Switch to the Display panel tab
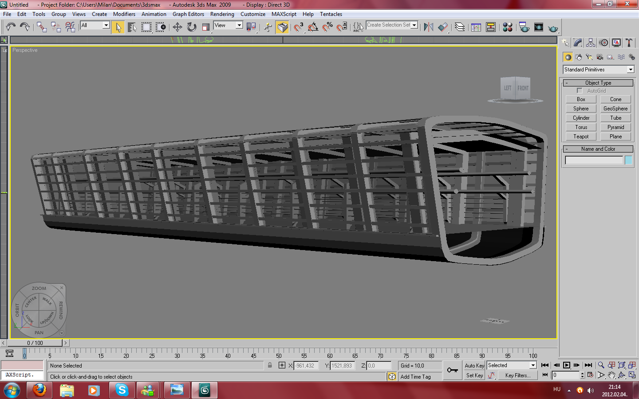Viewport: 639px width, 399px height. tap(616, 43)
